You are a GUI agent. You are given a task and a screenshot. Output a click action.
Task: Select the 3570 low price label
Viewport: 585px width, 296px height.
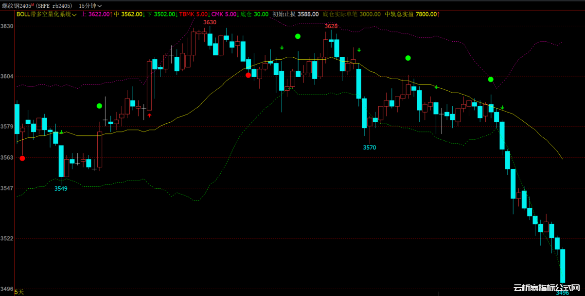[370, 148]
